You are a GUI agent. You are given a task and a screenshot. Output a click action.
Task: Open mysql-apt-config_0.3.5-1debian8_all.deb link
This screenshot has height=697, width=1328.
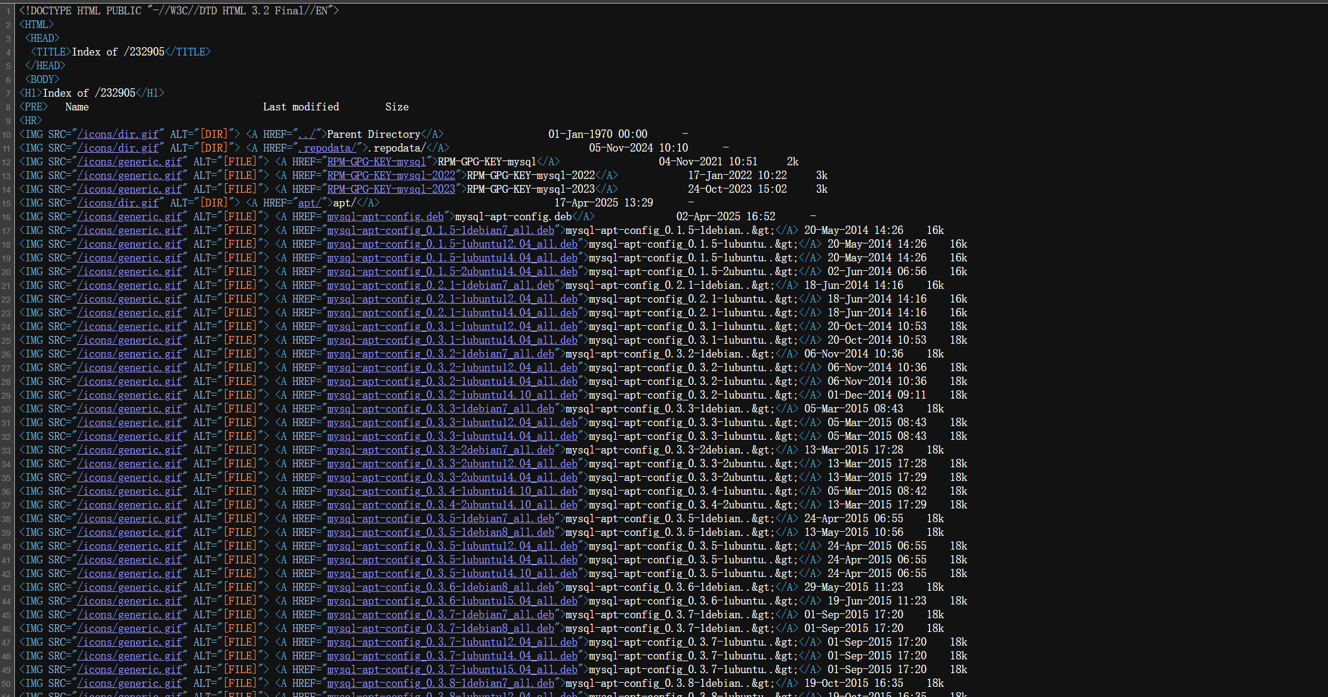coord(440,532)
